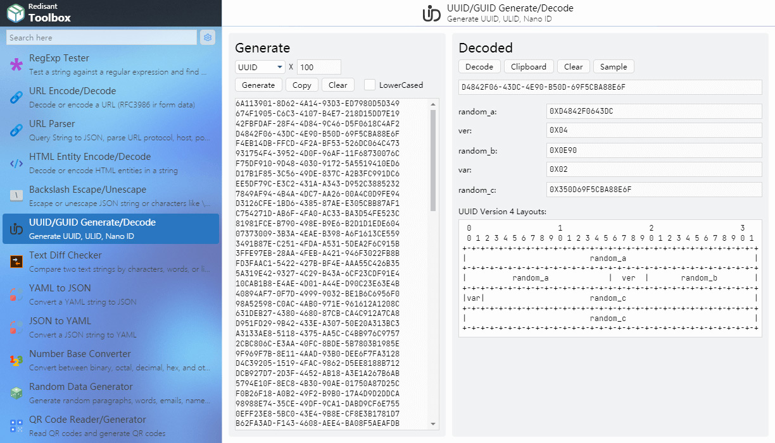
Task: Click the Generate button
Action: click(x=258, y=85)
